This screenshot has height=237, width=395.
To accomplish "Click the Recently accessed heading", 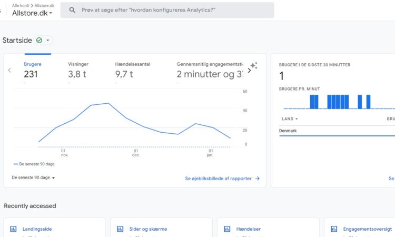I will tap(30, 206).
